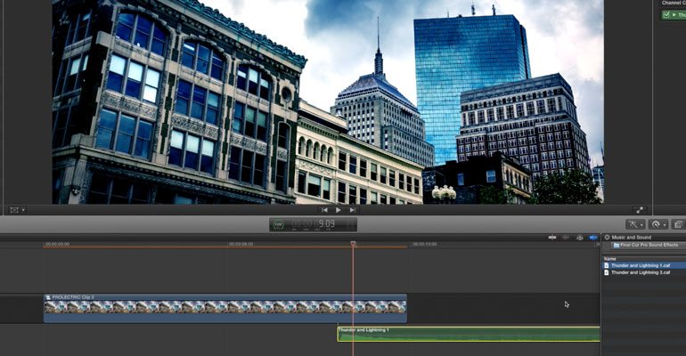Select the Thunder and Lightning 1 audio clip
The width and height of the screenshot is (686, 356).
pos(469,334)
